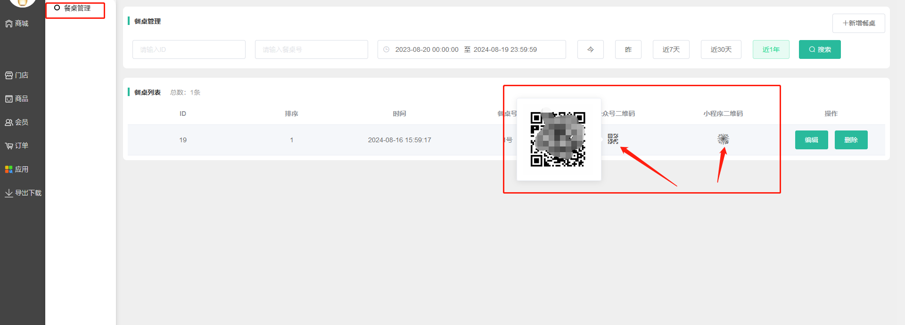Click the green 搜索 button
905x325 pixels.
pyautogui.click(x=820, y=49)
